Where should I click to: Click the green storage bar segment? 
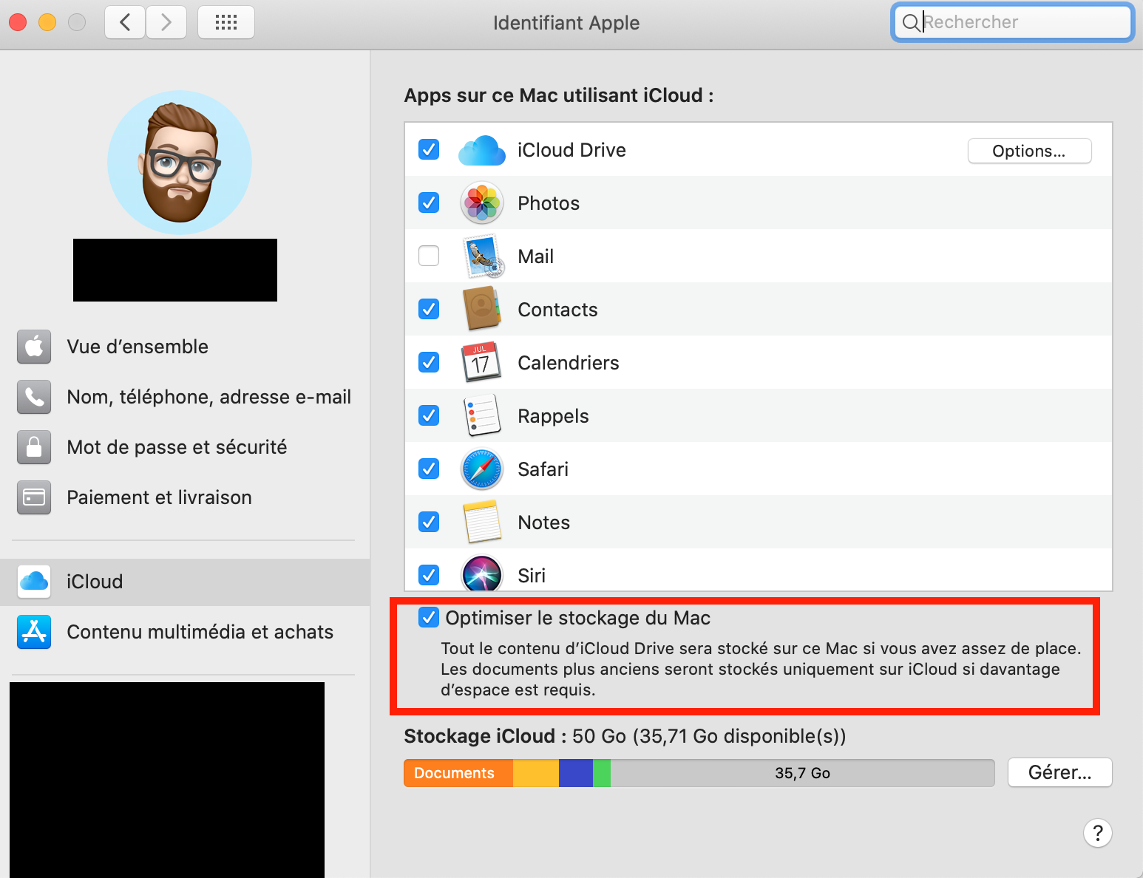602,773
